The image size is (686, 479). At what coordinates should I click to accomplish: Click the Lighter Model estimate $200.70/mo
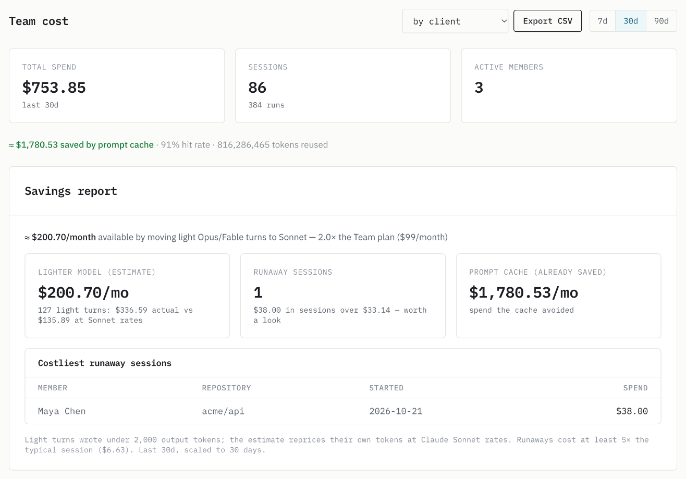coord(83,292)
